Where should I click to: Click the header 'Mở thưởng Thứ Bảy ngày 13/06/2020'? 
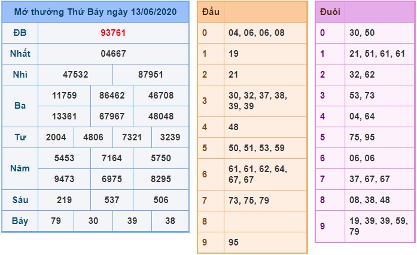[95, 12]
